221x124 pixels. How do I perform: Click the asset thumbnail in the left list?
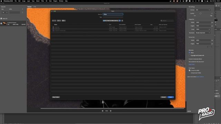click(x=5, y=23)
